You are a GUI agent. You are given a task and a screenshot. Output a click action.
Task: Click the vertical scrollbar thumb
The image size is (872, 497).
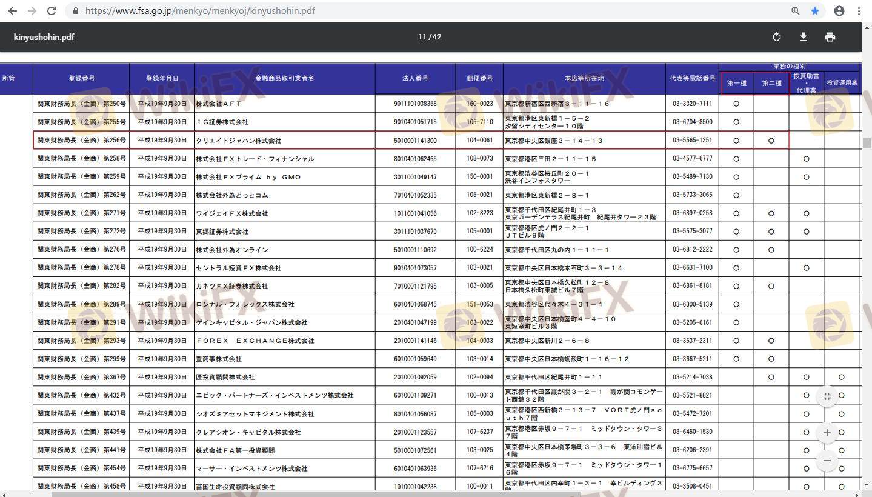[867, 144]
